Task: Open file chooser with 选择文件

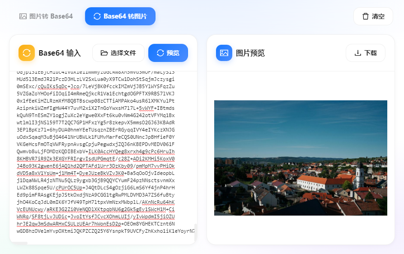Action: coord(118,53)
